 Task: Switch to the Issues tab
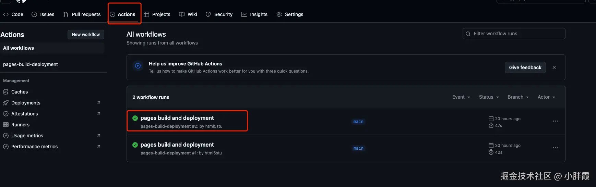(x=43, y=14)
